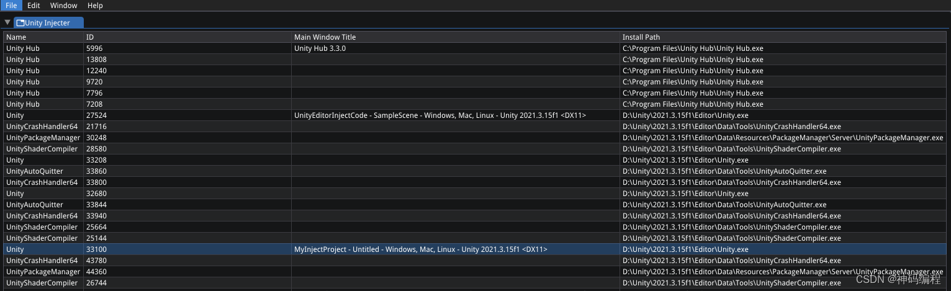Click install path of UnityAutoQuitter 33860
This screenshot has width=951, height=291.
click(x=724, y=171)
